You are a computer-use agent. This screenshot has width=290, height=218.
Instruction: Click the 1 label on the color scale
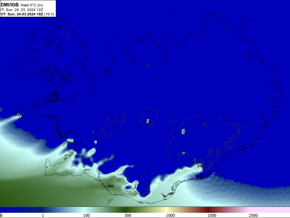click(x=43, y=215)
